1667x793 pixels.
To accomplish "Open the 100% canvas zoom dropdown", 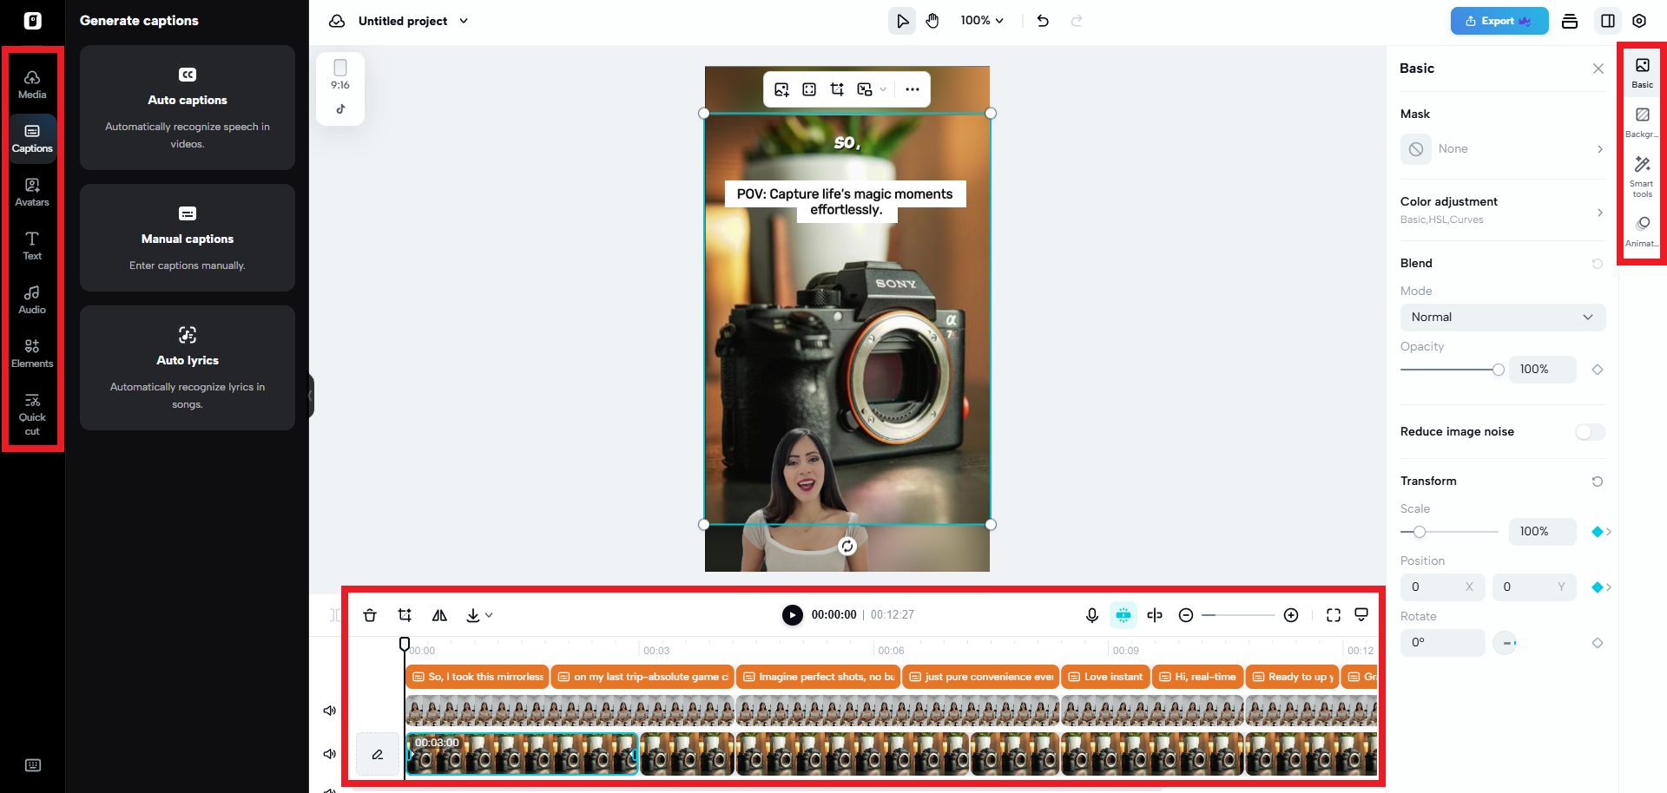I will [x=982, y=21].
